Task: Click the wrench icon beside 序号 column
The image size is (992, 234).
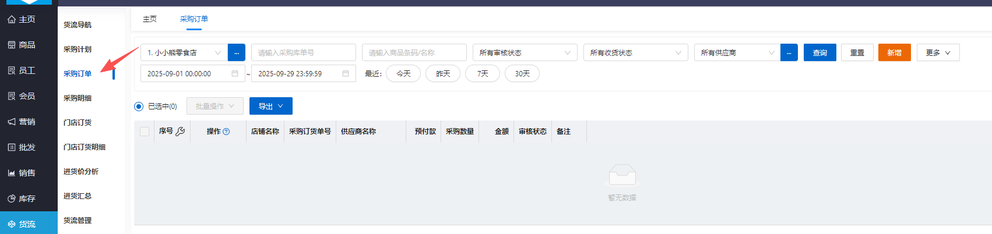Action: pyautogui.click(x=180, y=132)
